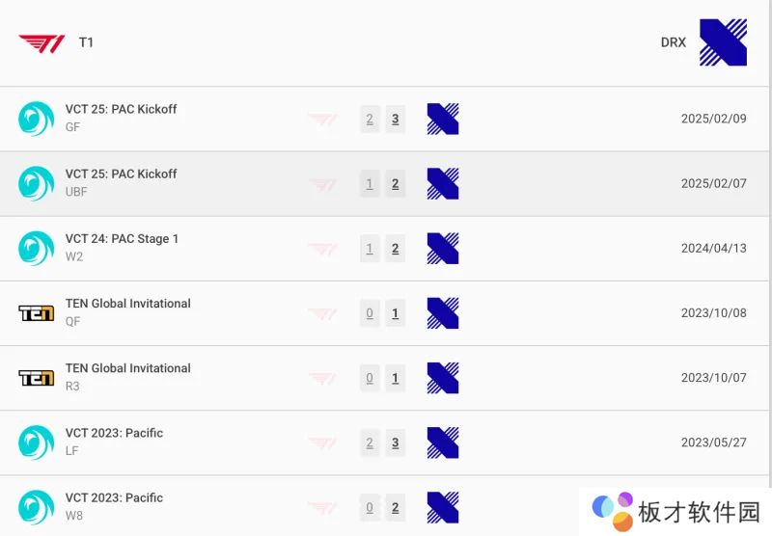The width and height of the screenshot is (772, 536).
Task: Click DRX score 1 in TEN QF row
Action: pyautogui.click(x=395, y=313)
